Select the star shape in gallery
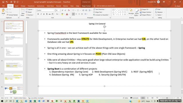The width and height of the screenshot is (183, 103). tap(125, 14)
